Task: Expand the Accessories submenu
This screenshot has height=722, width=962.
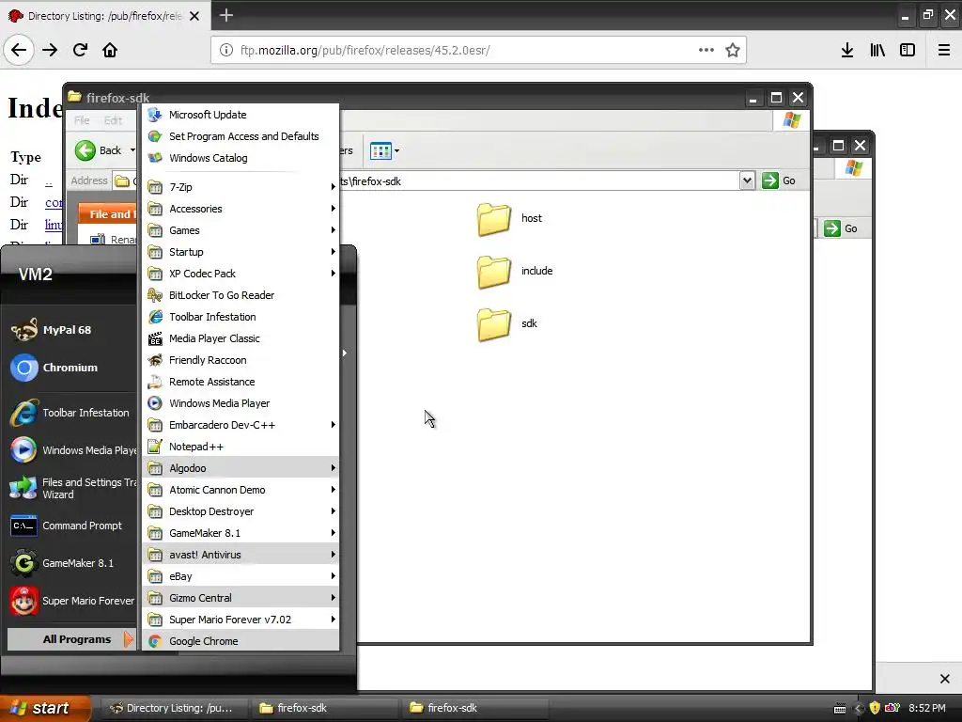Action: coord(240,209)
